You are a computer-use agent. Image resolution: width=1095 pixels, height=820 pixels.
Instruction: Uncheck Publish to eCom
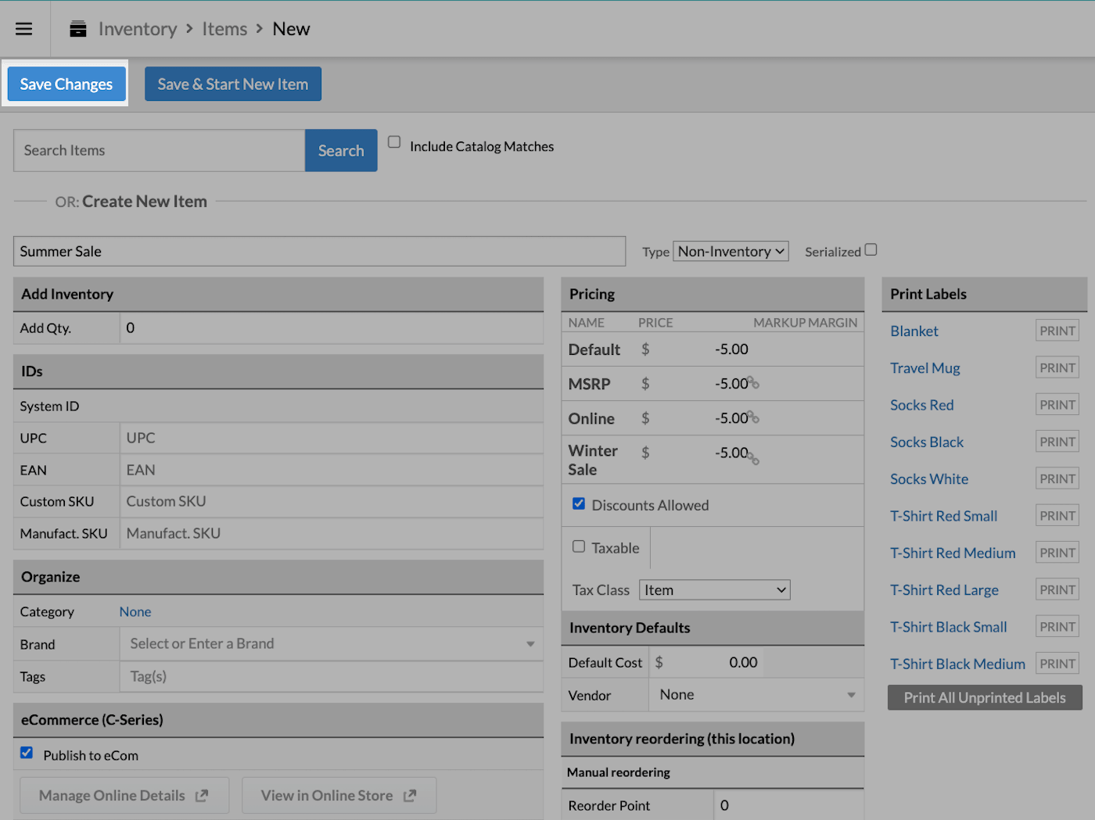click(x=27, y=752)
